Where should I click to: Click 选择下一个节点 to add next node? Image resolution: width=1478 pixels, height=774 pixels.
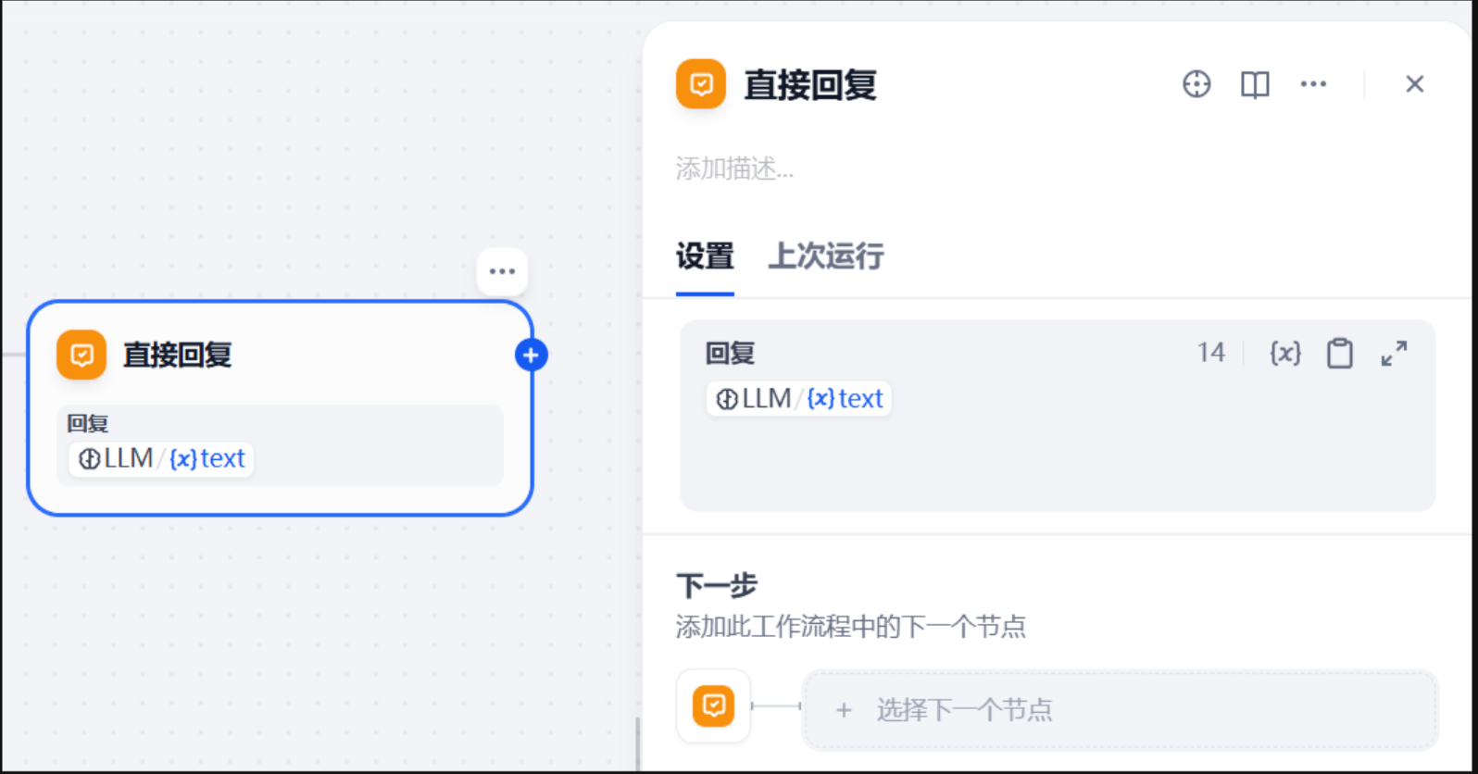coord(1120,710)
